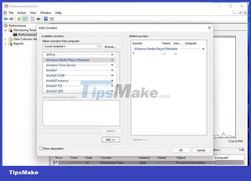The image size is (251, 181).
Task: Toggle the Show/Hide Action Pane icon
Action: point(52,19)
